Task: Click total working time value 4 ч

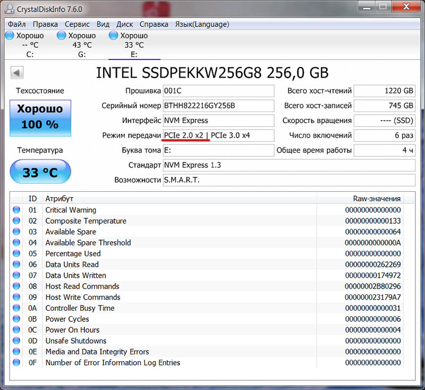Action: coord(384,150)
